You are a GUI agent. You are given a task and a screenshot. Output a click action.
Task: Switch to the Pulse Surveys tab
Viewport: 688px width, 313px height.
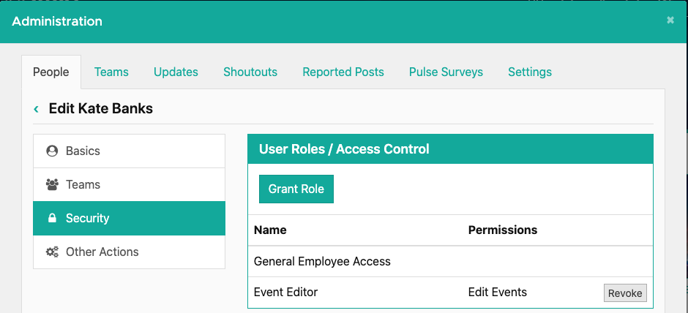(x=446, y=72)
